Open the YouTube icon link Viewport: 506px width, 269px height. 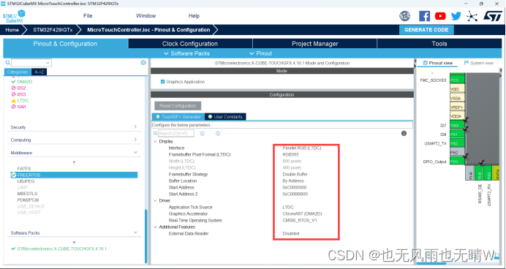pos(440,16)
